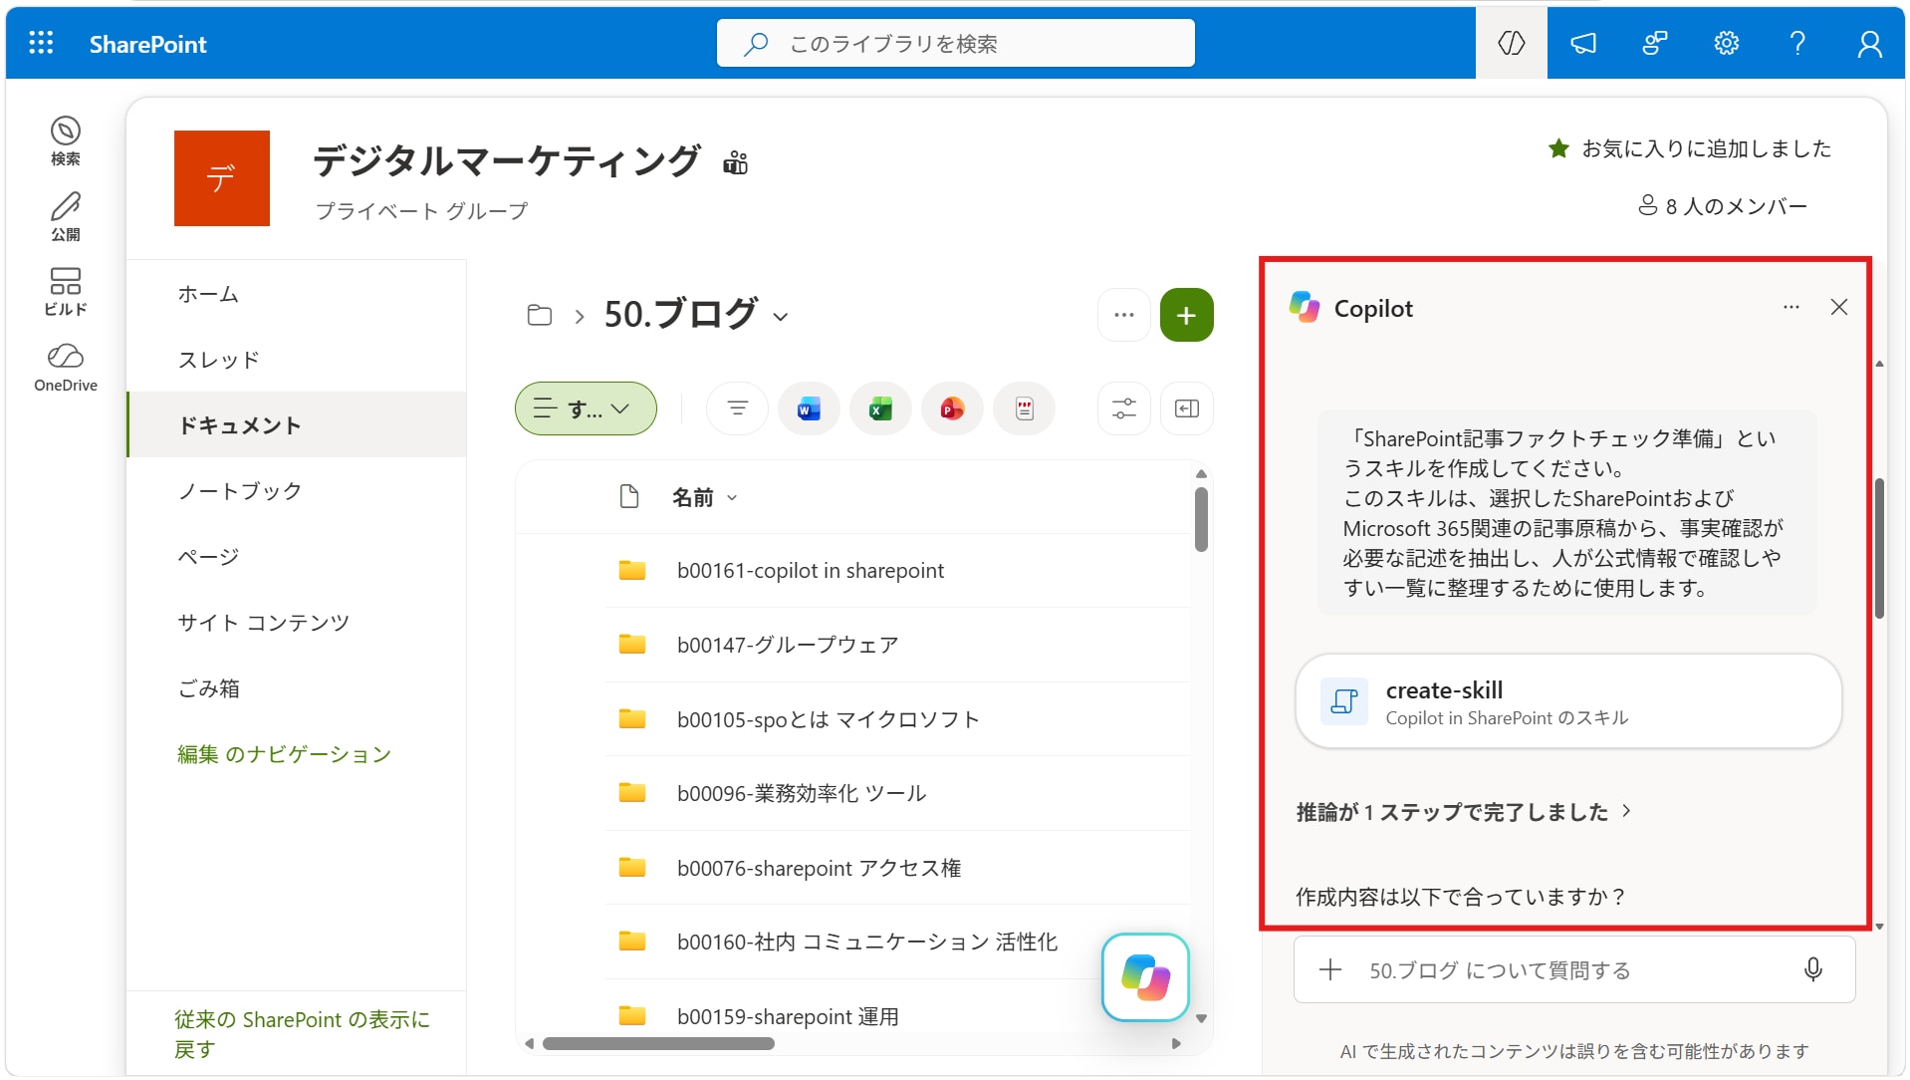This screenshot has height=1080, width=1910.
Task: Expand the 50.ブログ folder dropdown
Action: (x=781, y=317)
